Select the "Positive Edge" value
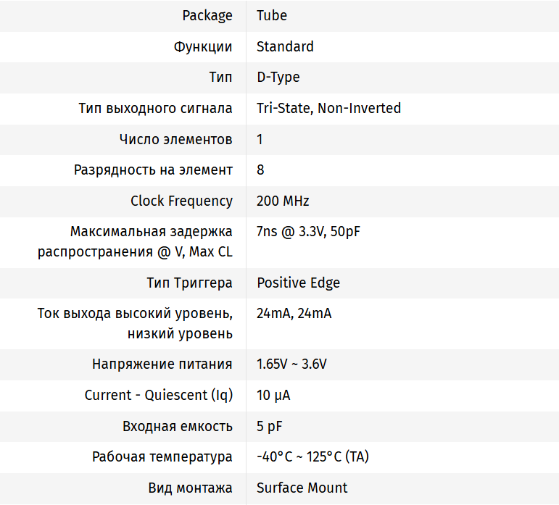 coord(298,283)
